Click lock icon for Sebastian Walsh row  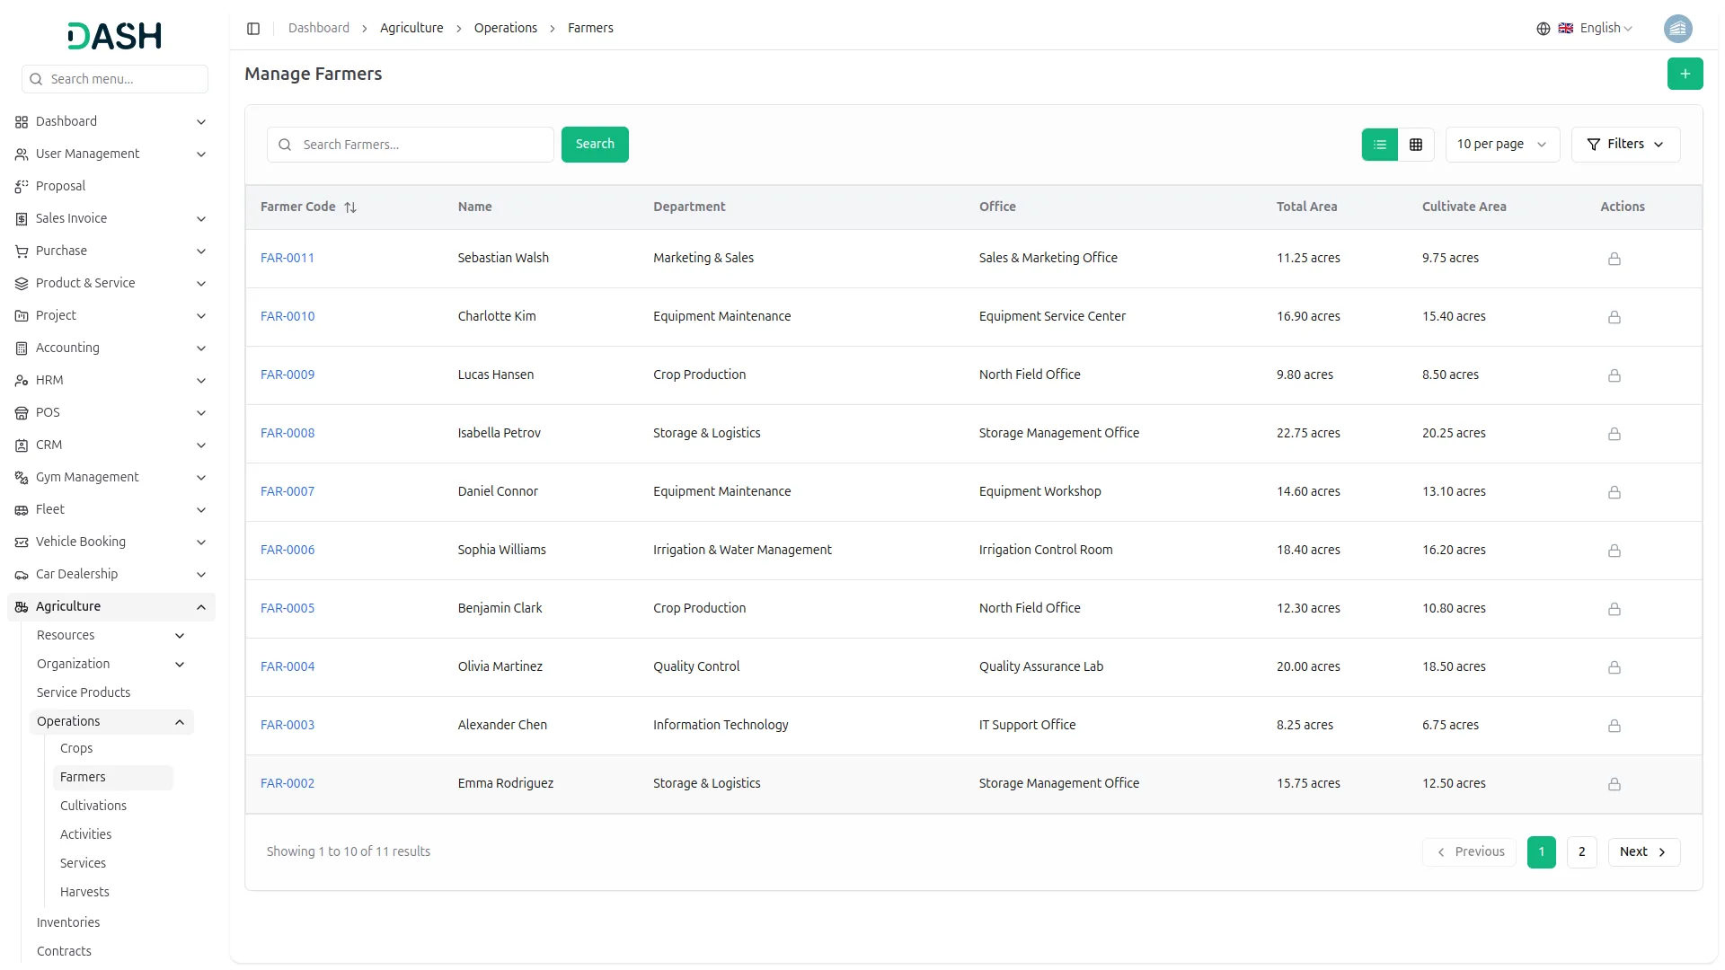(1614, 259)
